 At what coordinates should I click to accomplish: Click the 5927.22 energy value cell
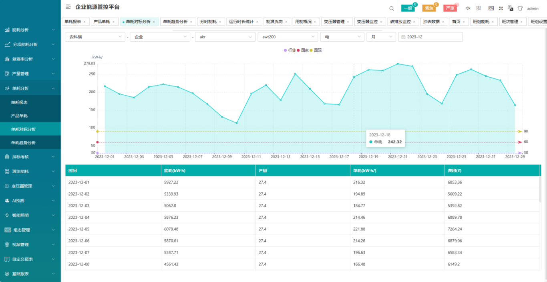tap(208, 182)
